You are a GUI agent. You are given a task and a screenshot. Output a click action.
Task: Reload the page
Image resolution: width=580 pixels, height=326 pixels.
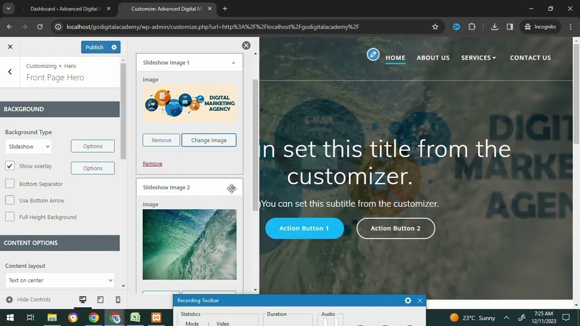[40, 27]
